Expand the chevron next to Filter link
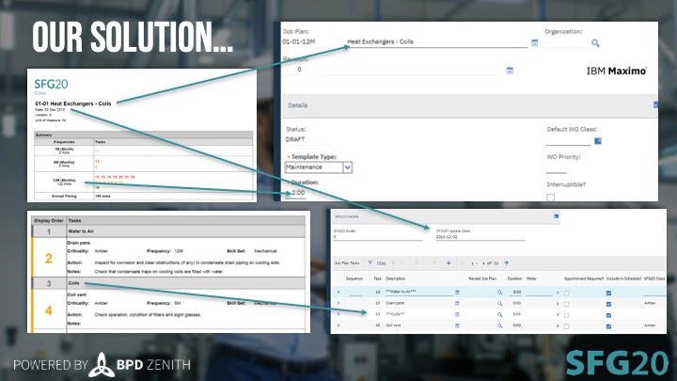The image size is (677, 381). click(393, 262)
